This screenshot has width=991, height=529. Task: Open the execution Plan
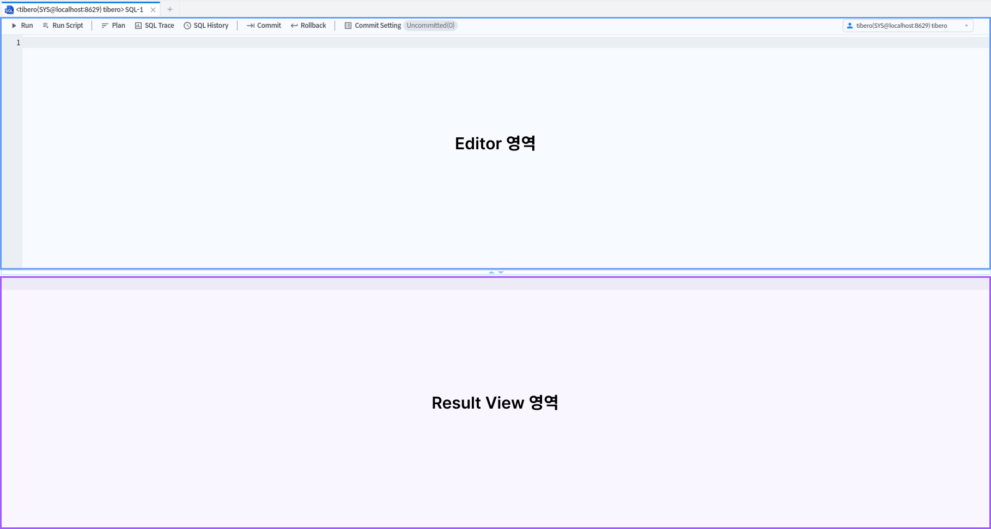point(113,26)
